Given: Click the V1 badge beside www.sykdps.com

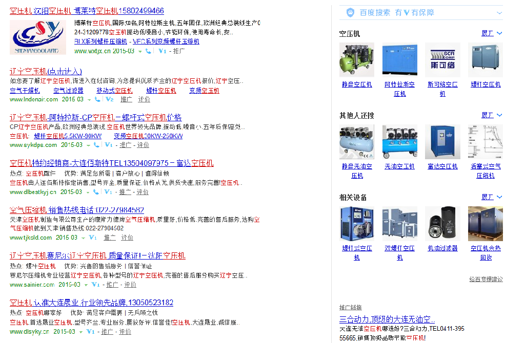Looking at the screenshot, I should 109,145.
